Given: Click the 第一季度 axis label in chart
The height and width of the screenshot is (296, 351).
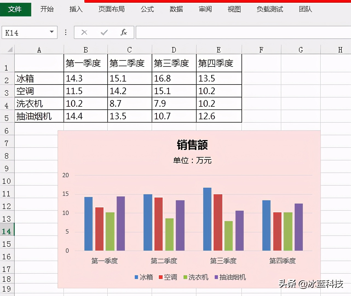Looking at the screenshot, I should (x=105, y=261).
